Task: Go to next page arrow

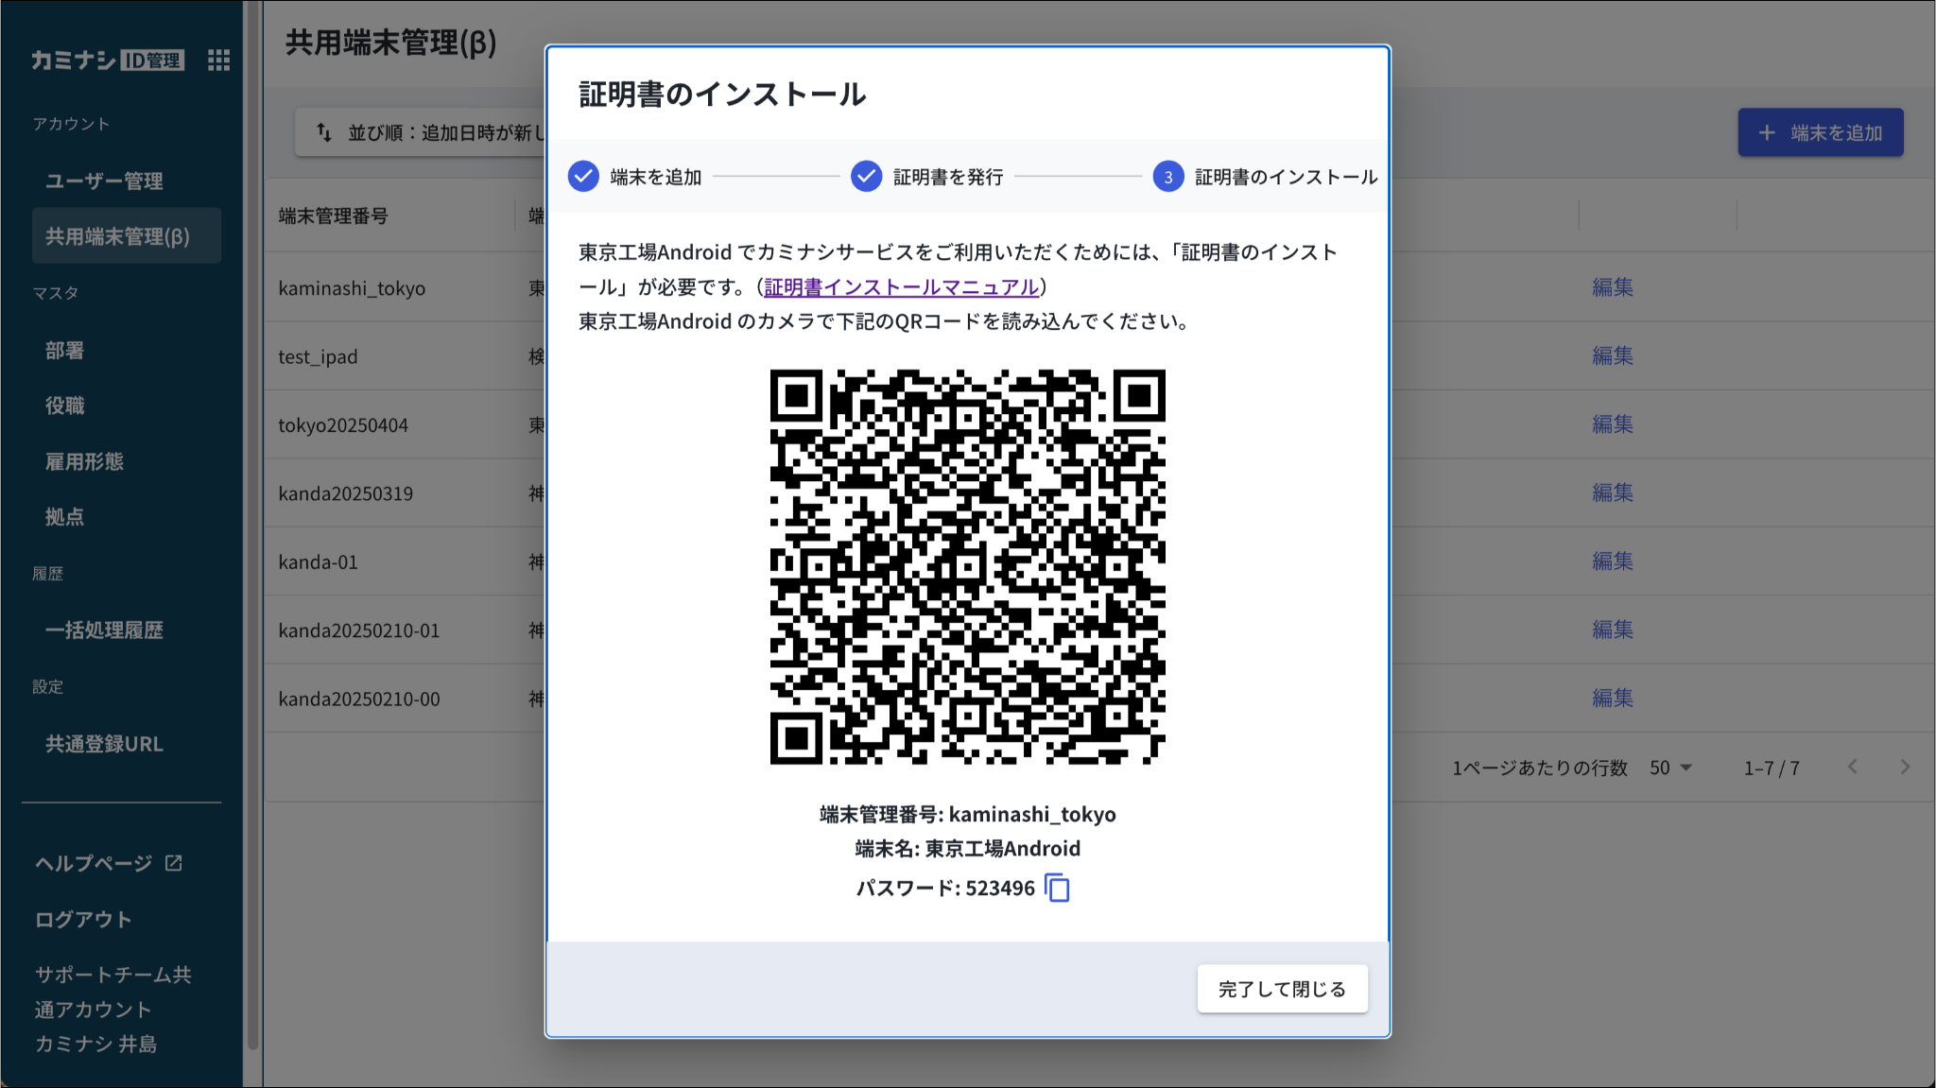Action: pos(1904,768)
